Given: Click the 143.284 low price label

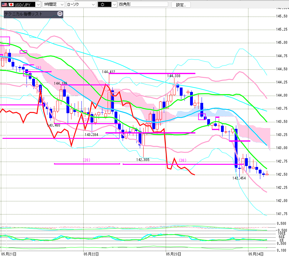Looking at the screenshot, I should coord(91,134).
